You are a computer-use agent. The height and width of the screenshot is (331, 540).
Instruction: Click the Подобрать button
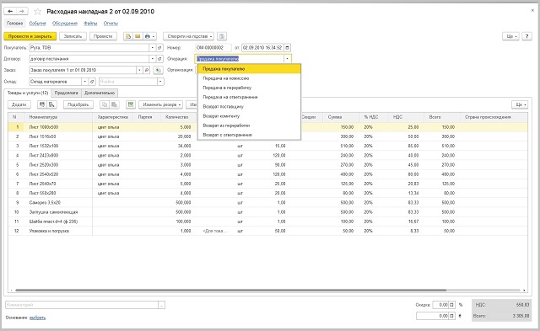78,104
